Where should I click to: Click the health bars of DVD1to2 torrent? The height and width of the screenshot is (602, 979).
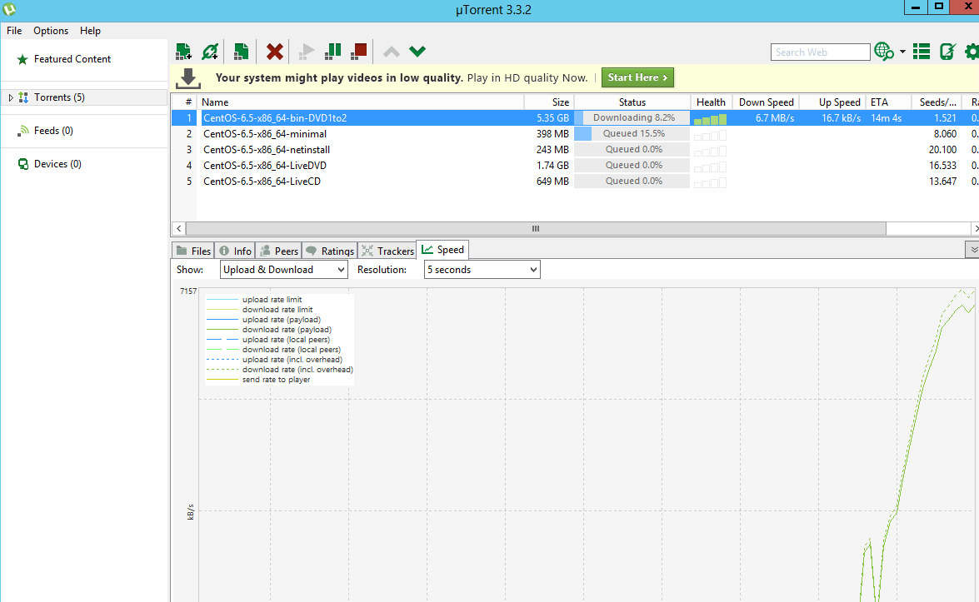click(x=710, y=119)
